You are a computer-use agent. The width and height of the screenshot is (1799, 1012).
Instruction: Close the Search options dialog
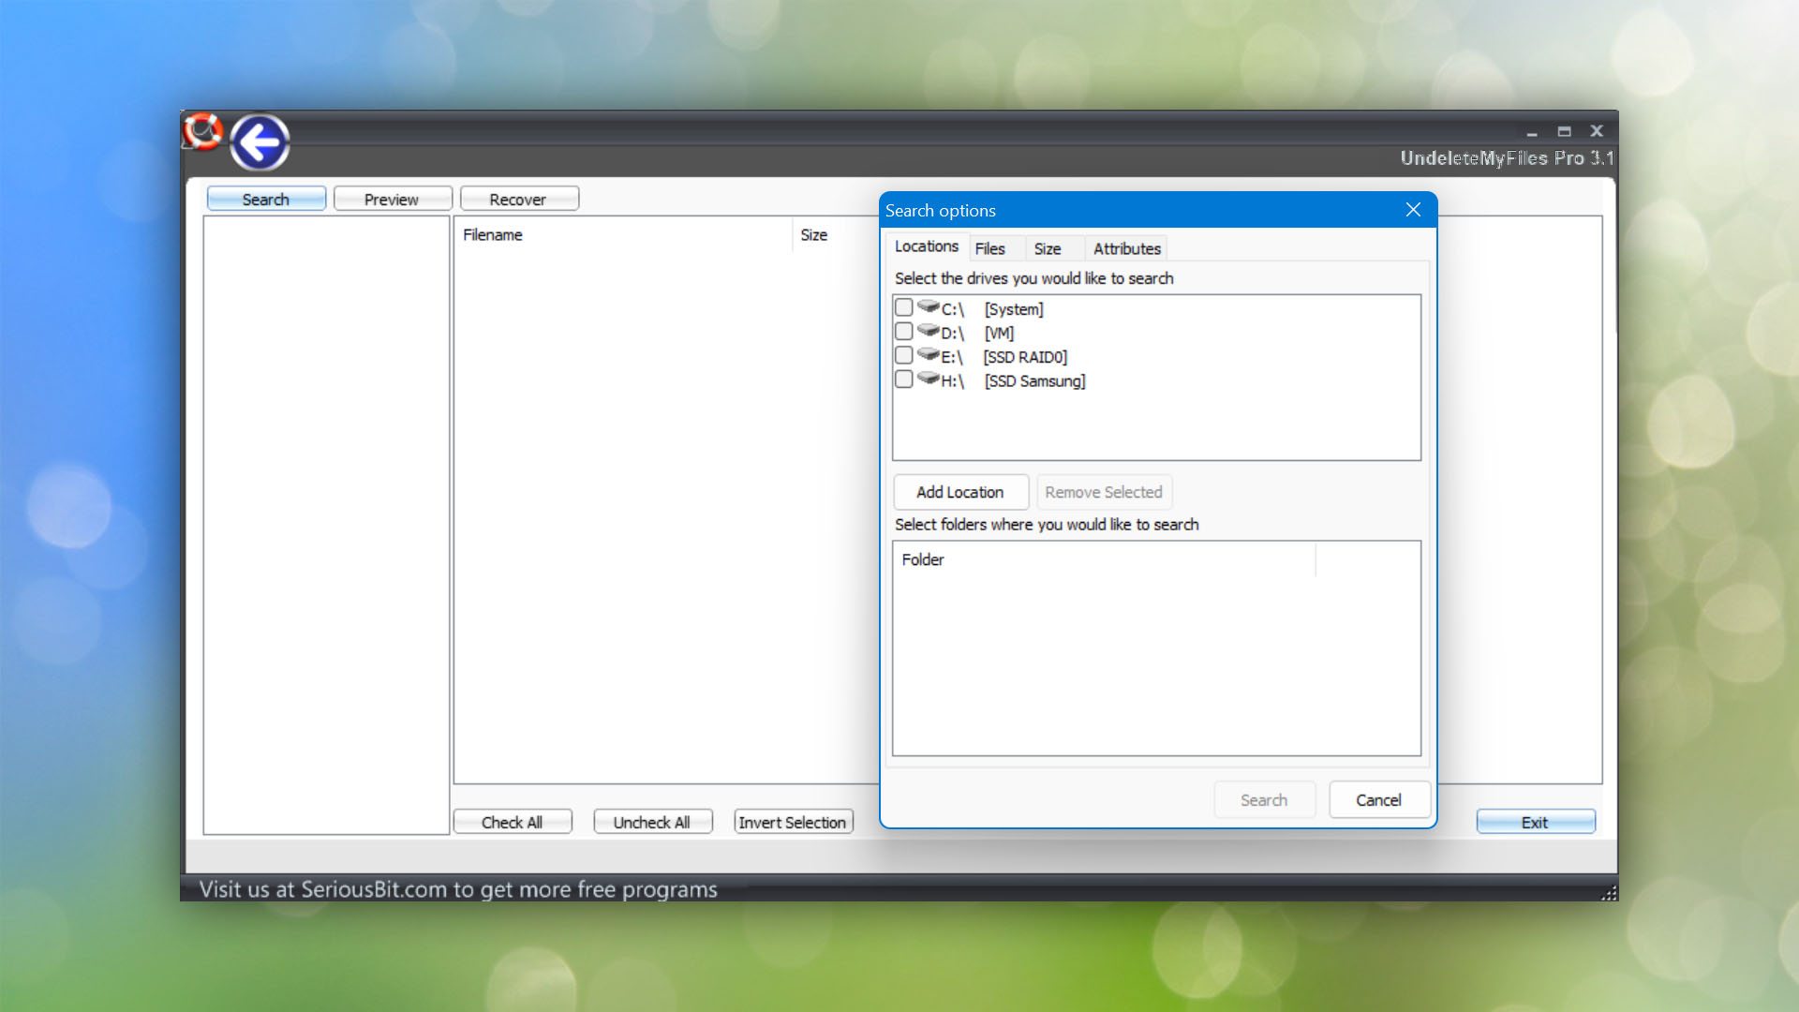[x=1413, y=210]
